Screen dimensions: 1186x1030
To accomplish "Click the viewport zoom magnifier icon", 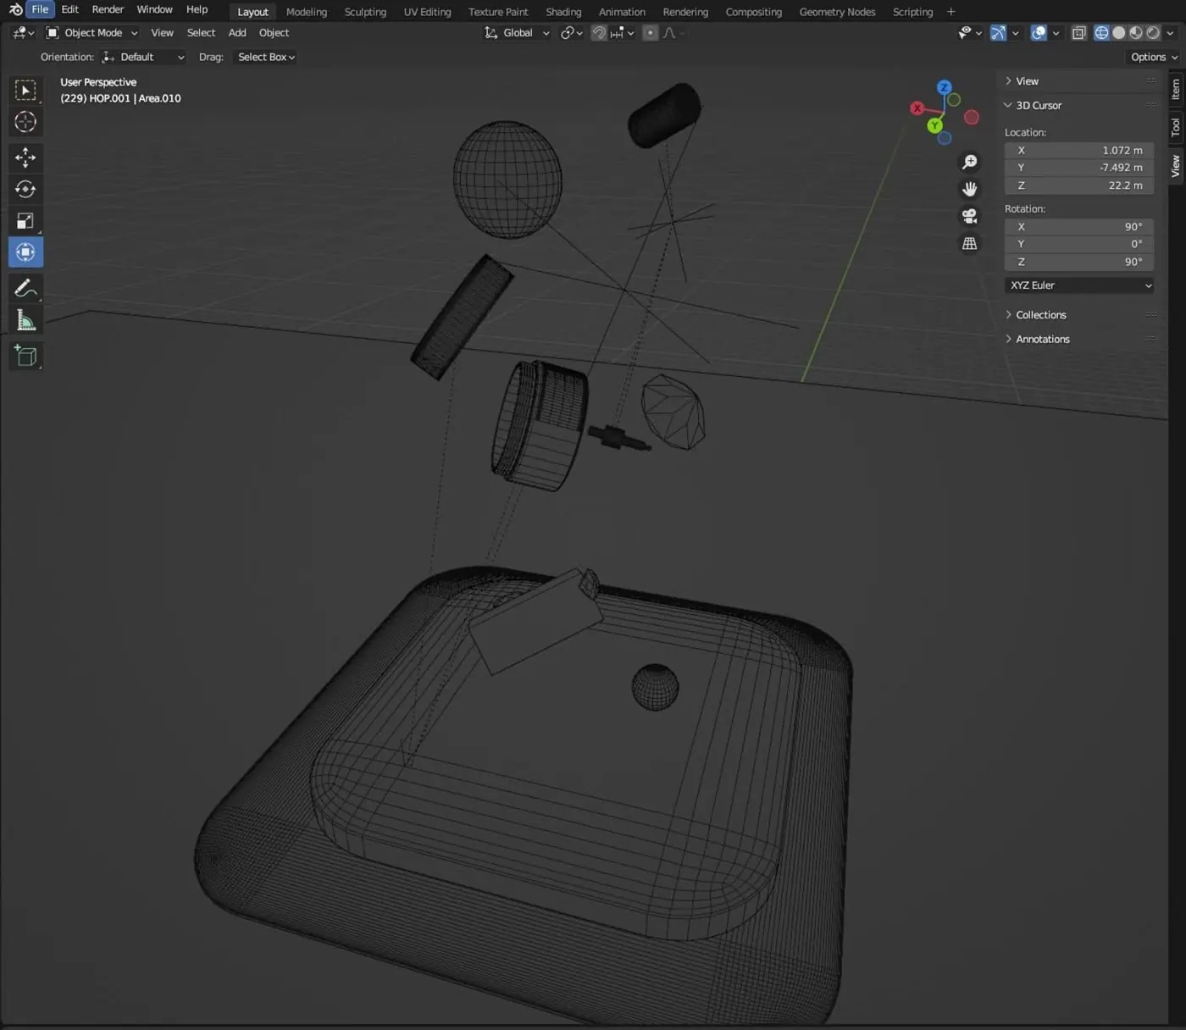I will [970, 162].
